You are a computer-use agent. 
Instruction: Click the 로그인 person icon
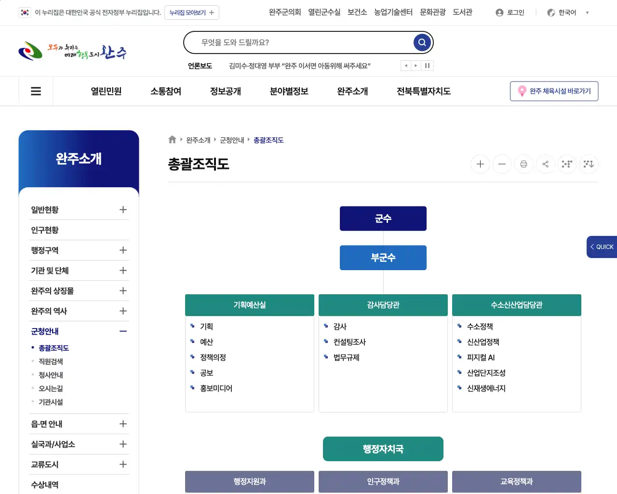pos(499,13)
